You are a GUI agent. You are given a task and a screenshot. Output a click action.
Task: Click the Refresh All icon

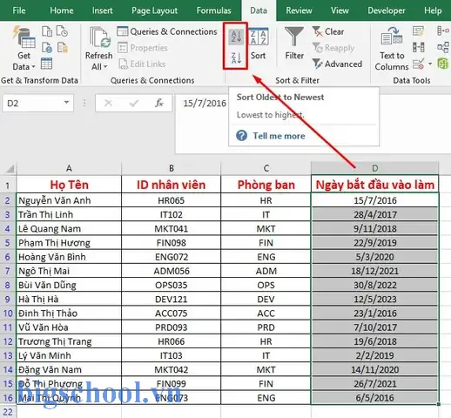(x=100, y=37)
